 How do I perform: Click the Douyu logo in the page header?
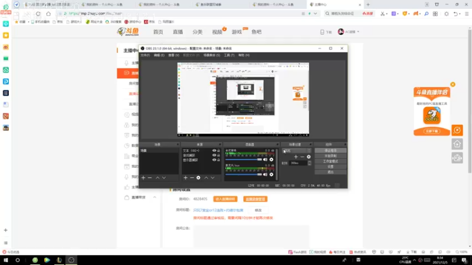[128, 32]
